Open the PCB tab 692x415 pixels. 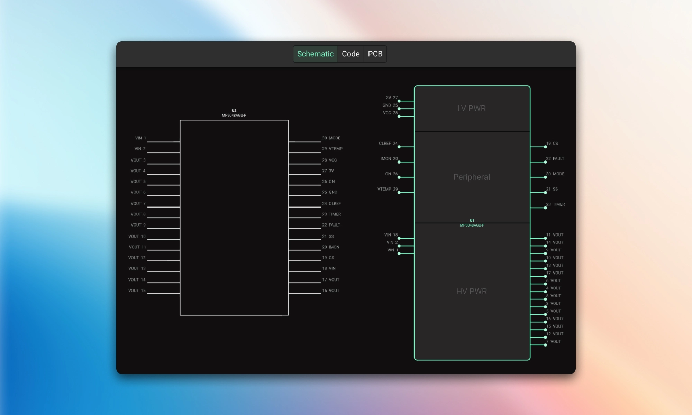coord(375,54)
